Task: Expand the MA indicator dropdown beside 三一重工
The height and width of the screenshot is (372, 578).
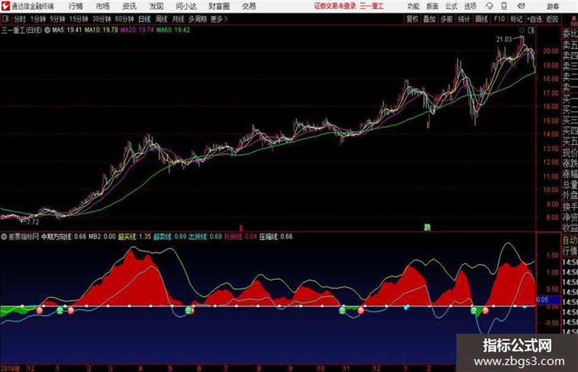Action: tap(47, 30)
